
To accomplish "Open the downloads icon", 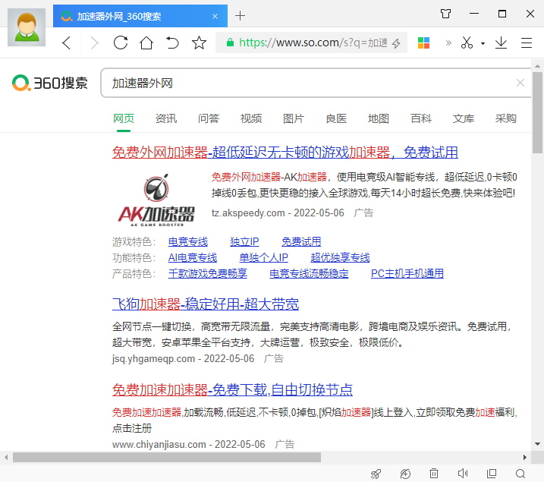I will (501, 43).
